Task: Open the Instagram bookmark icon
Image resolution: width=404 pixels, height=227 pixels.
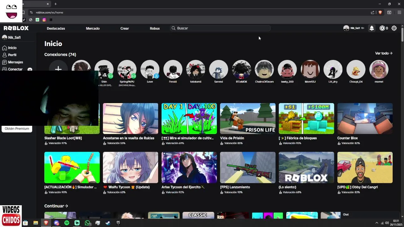Action: point(44,20)
